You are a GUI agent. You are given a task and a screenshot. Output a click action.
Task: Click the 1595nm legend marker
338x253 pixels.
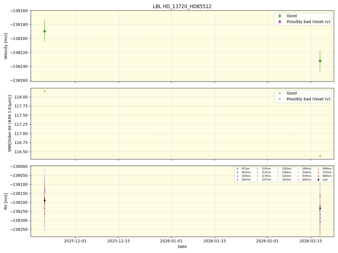[x=298, y=176]
